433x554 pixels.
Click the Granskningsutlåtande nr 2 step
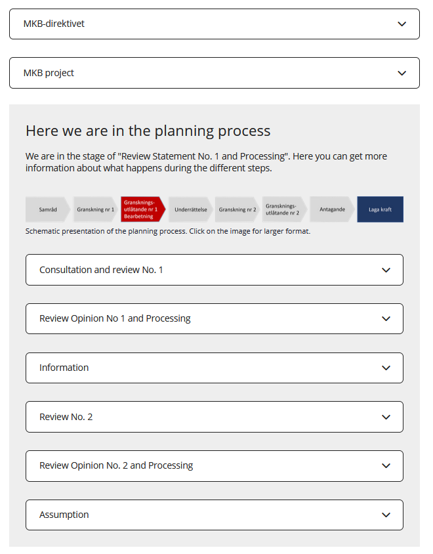click(x=283, y=209)
